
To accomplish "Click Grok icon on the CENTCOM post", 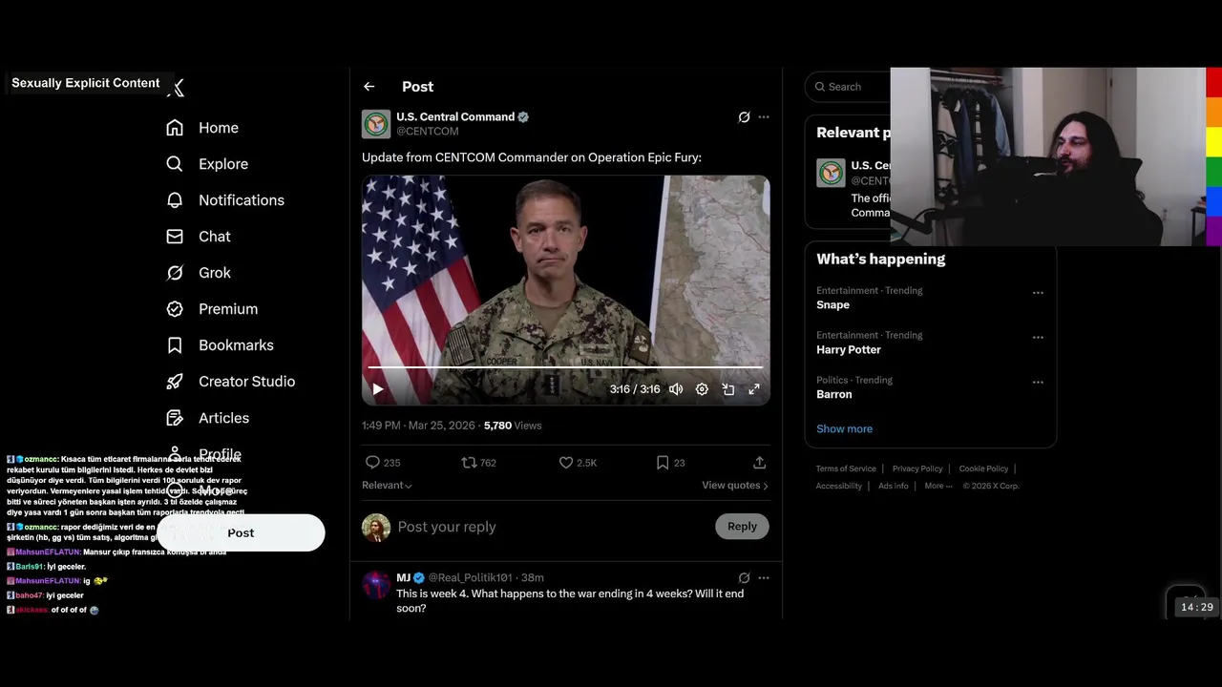I will (x=744, y=117).
